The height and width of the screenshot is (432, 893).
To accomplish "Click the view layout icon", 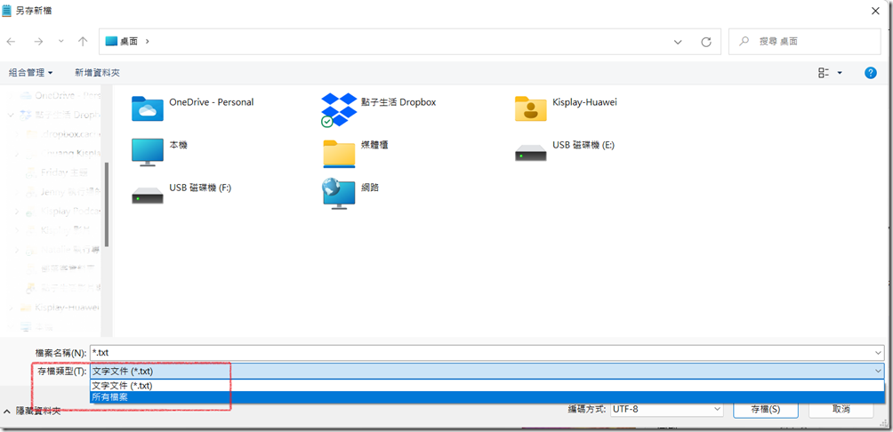I will tap(823, 73).
